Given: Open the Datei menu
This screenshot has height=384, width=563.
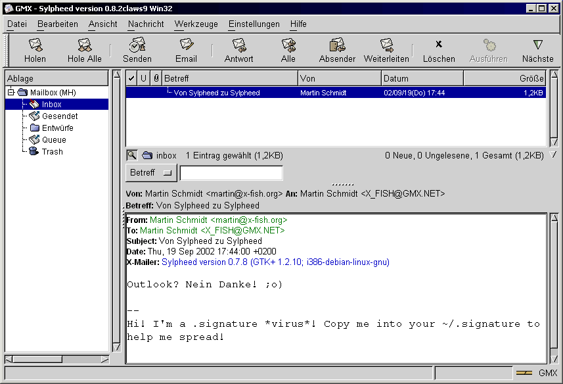Looking at the screenshot, I should [x=17, y=24].
